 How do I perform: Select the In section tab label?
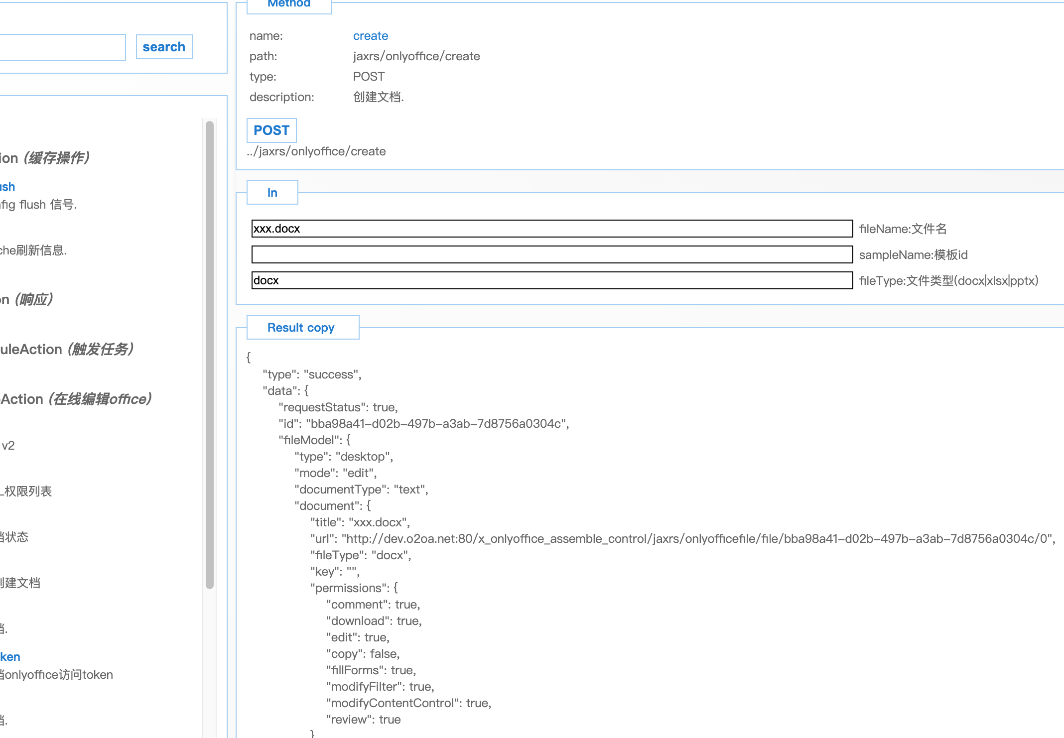tap(272, 193)
